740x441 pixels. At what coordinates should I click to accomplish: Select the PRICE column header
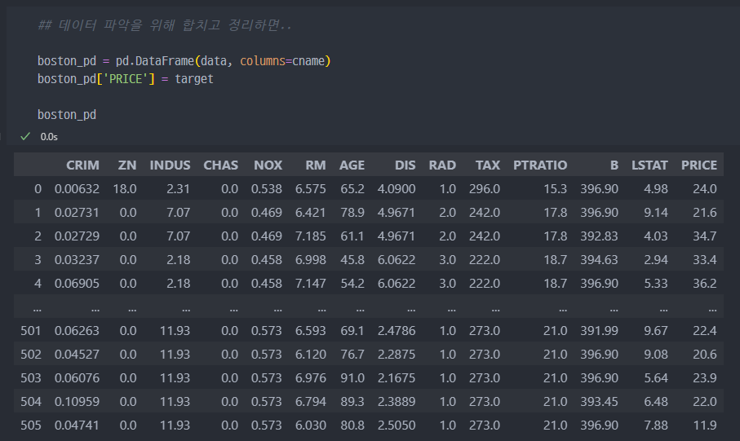pyautogui.click(x=699, y=165)
